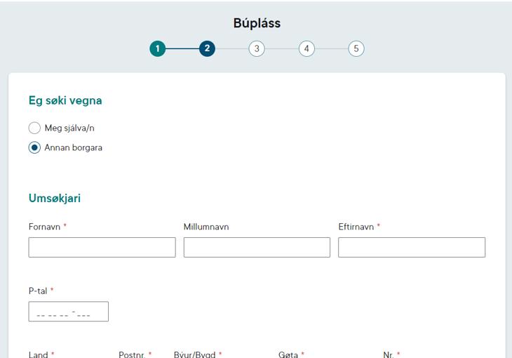Select the "Meg sjálva/n" radio button
Viewport: 512px width, 358px height.
click(x=34, y=128)
